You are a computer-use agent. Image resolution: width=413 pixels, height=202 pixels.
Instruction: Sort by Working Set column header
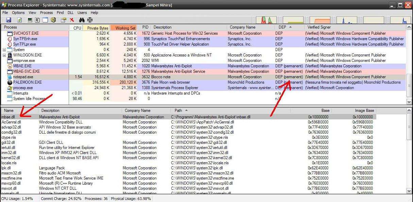click(x=124, y=28)
